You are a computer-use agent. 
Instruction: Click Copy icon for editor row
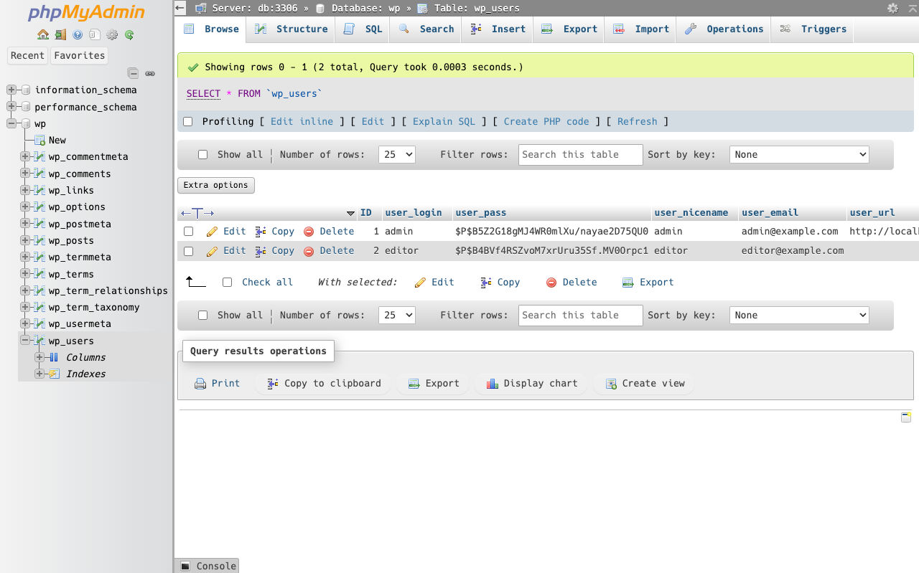click(x=261, y=251)
